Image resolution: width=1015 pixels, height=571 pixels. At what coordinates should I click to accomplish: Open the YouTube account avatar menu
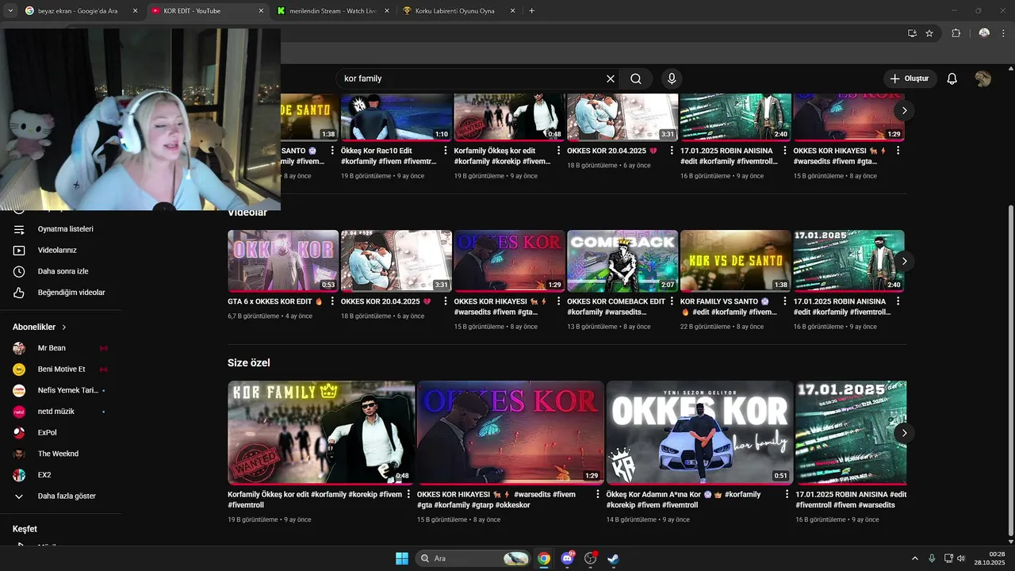pos(983,79)
